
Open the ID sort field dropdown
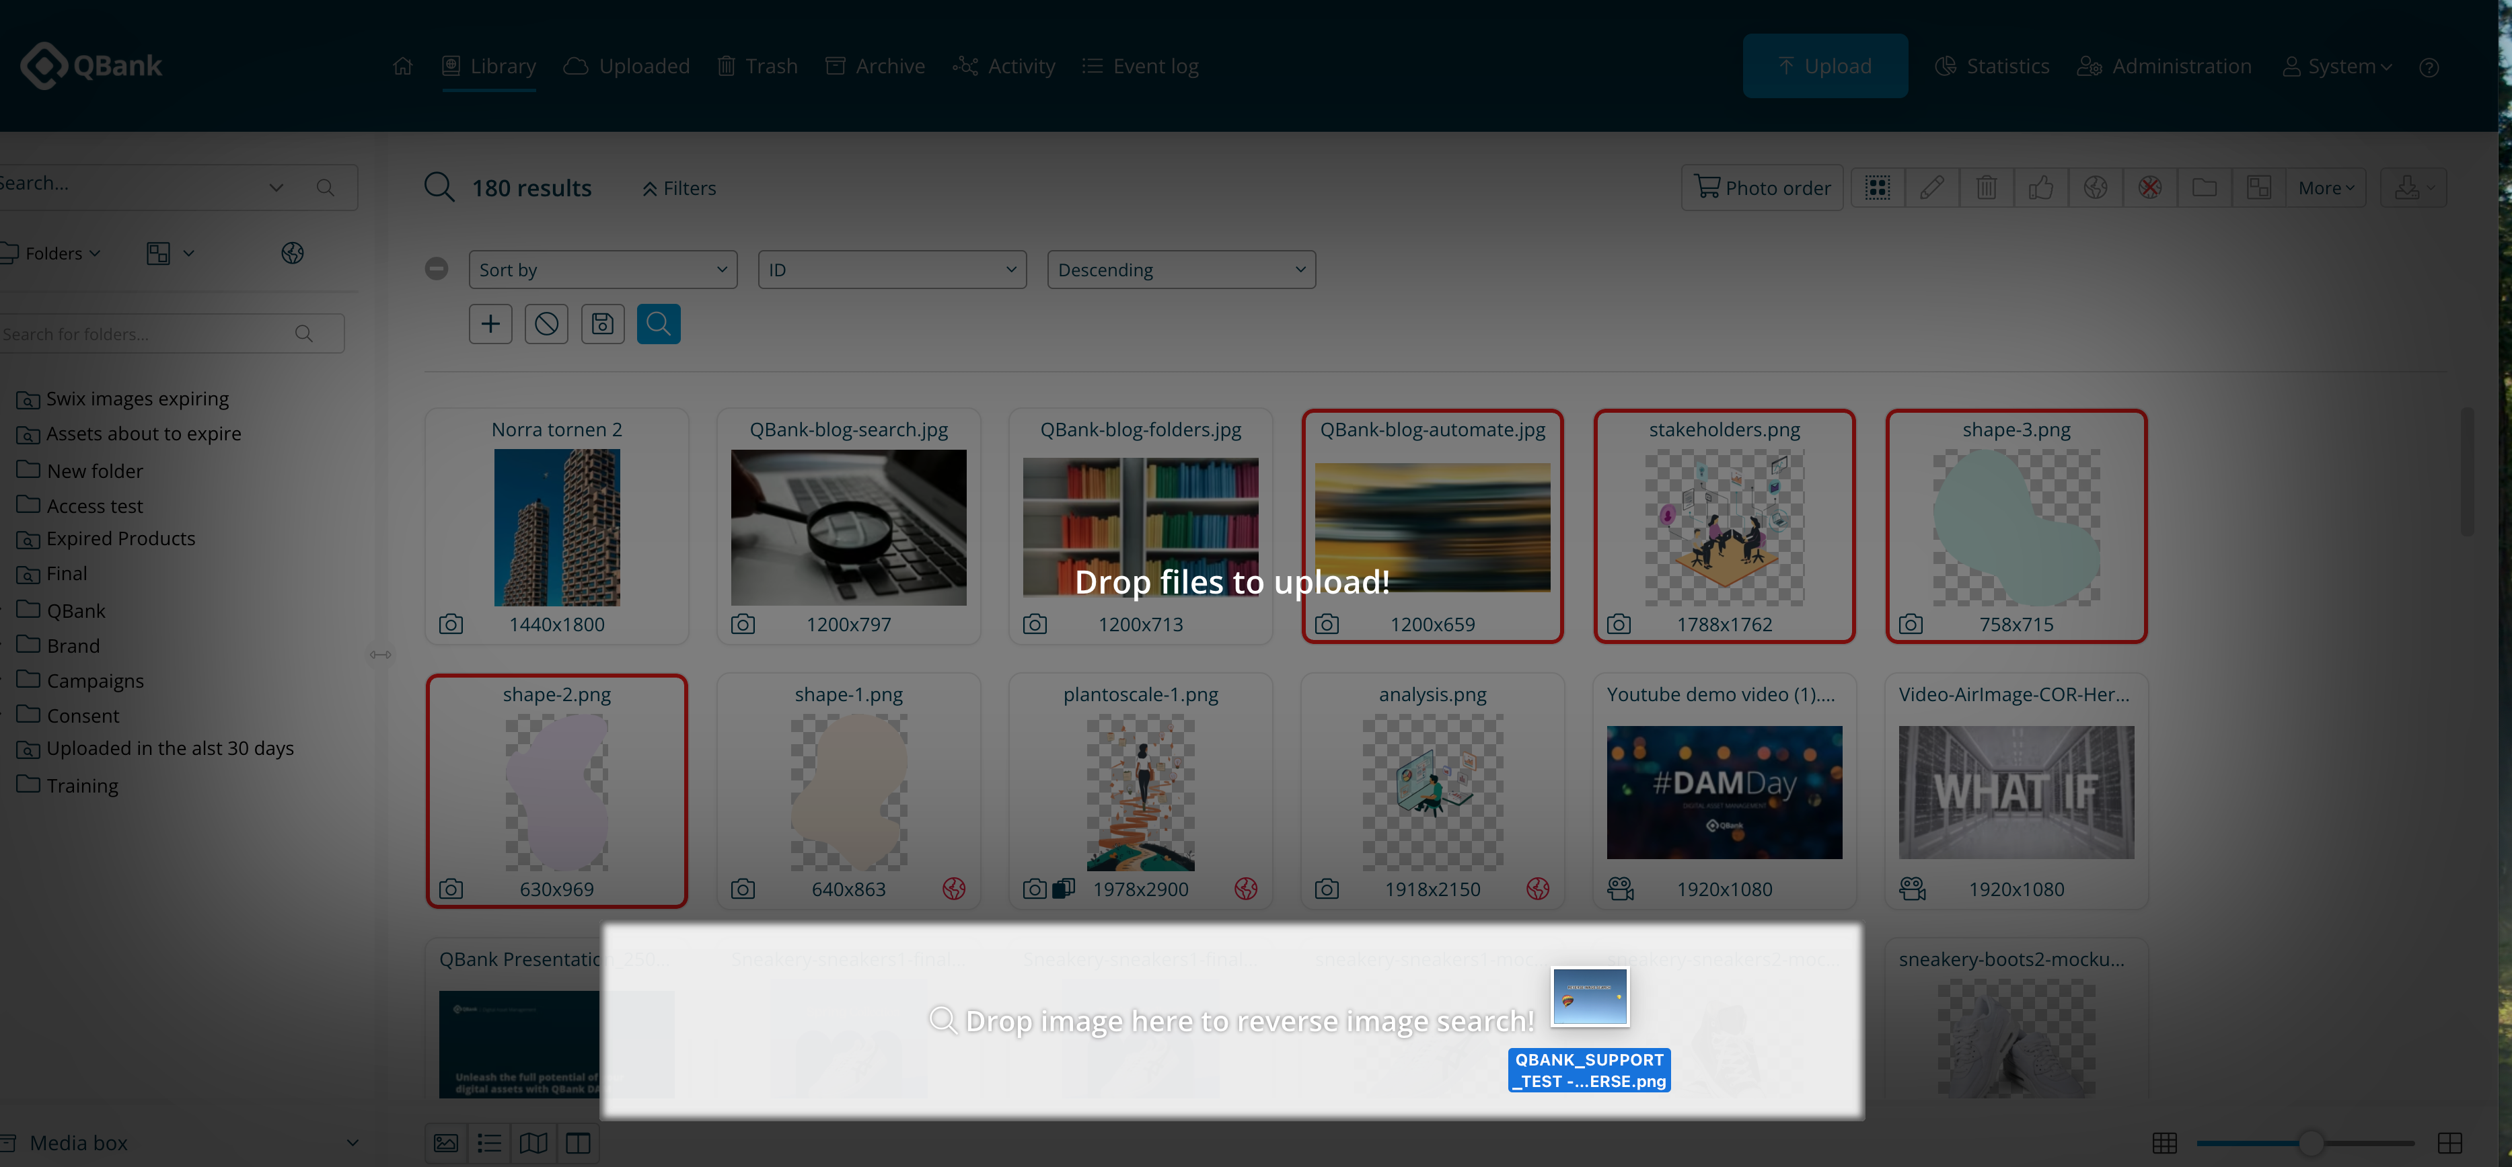892,270
